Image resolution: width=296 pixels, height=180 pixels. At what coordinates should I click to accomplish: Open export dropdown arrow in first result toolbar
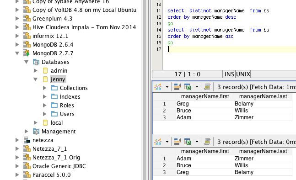(197, 87)
